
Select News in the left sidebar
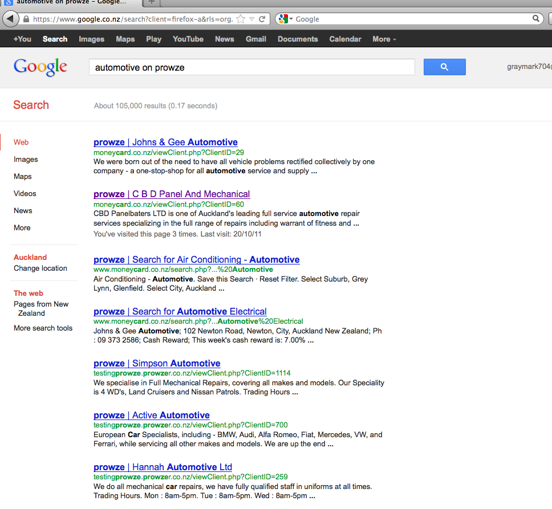click(x=23, y=210)
